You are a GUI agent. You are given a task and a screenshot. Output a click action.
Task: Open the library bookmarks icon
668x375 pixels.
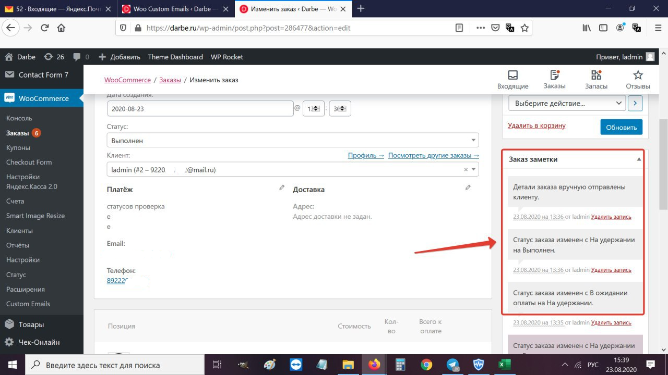click(587, 28)
